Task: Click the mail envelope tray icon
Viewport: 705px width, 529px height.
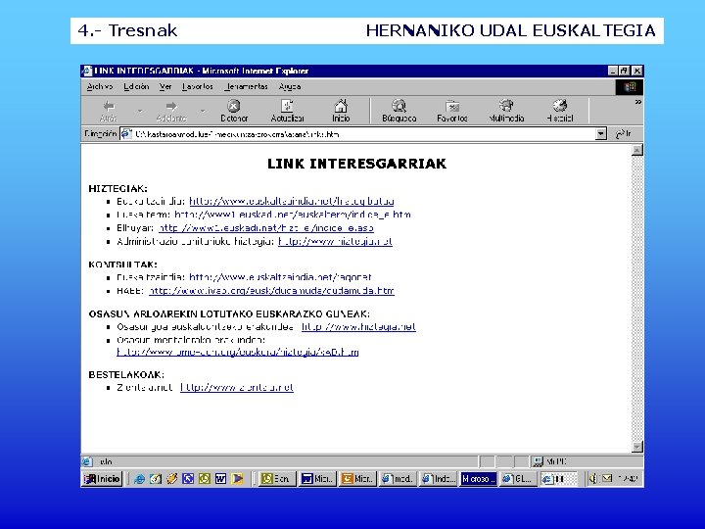Action: point(606,479)
